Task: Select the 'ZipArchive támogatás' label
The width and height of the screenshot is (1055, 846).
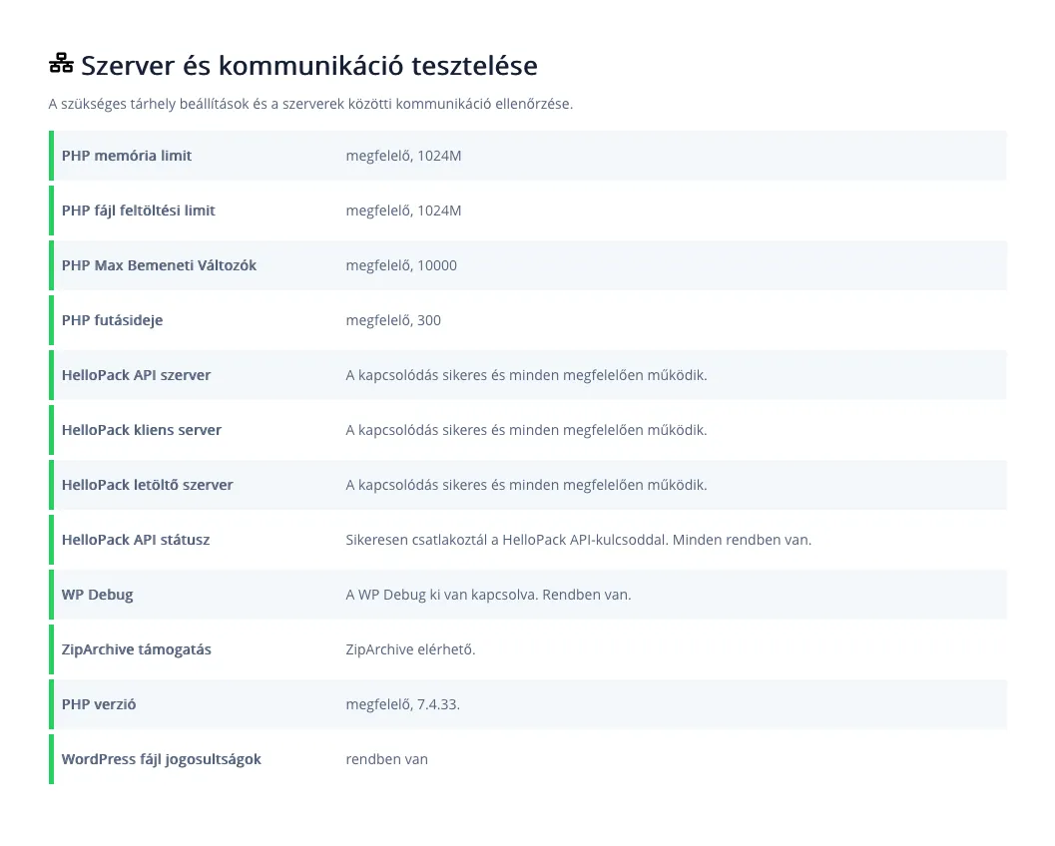Action: click(137, 648)
